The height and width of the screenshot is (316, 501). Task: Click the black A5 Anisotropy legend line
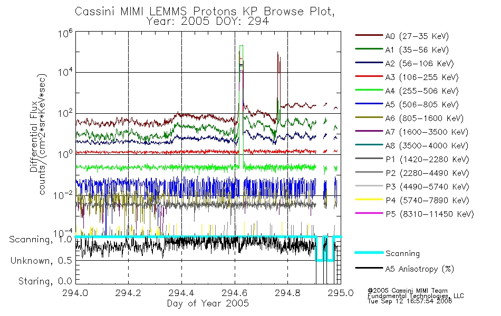pyautogui.click(x=369, y=268)
